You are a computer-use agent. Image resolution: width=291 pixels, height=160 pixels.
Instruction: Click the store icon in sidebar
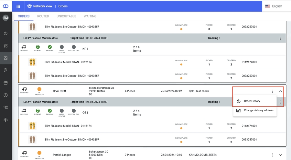click(5, 83)
